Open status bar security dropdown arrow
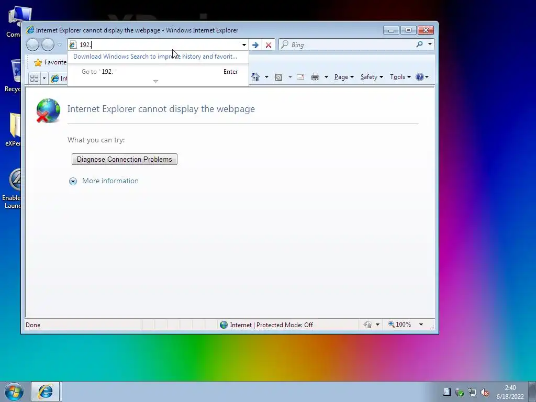The width and height of the screenshot is (536, 402). click(x=377, y=325)
